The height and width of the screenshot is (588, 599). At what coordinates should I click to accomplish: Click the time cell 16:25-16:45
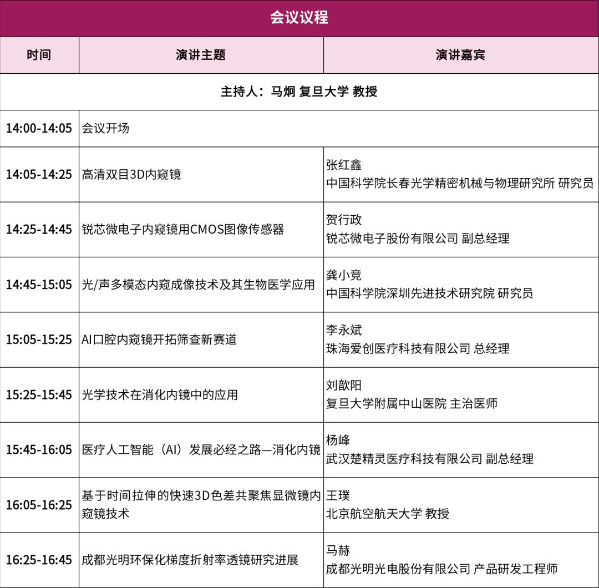(39, 560)
